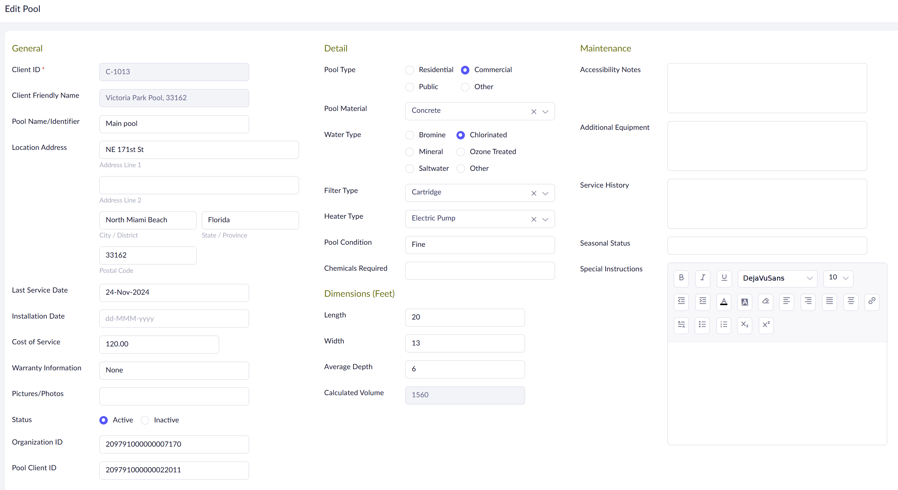Toggle bold formatting in Special Instructions

tap(681, 278)
